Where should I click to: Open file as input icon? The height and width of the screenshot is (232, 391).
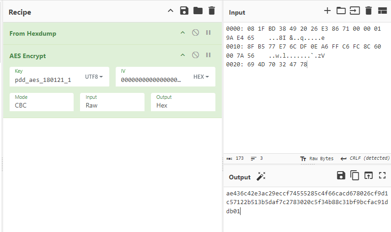pos(354,11)
